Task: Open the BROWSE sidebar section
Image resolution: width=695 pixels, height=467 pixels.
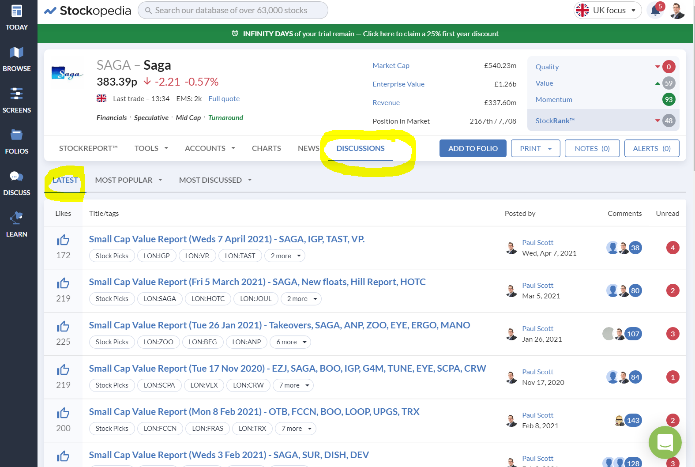Action: pos(17,59)
